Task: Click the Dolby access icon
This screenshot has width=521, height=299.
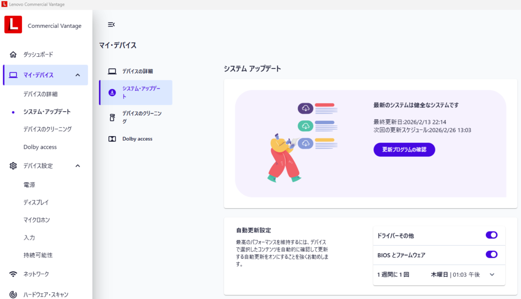Action: pos(112,139)
